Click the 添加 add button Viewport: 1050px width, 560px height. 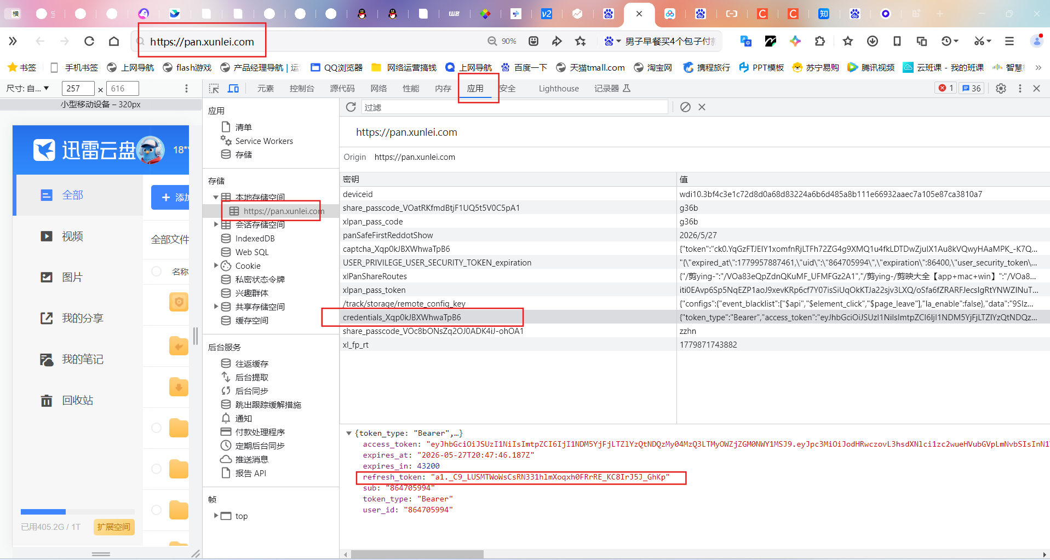click(x=170, y=197)
